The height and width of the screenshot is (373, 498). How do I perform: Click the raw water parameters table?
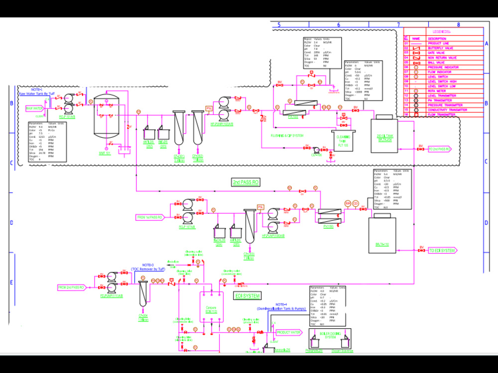[x=47, y=142]
